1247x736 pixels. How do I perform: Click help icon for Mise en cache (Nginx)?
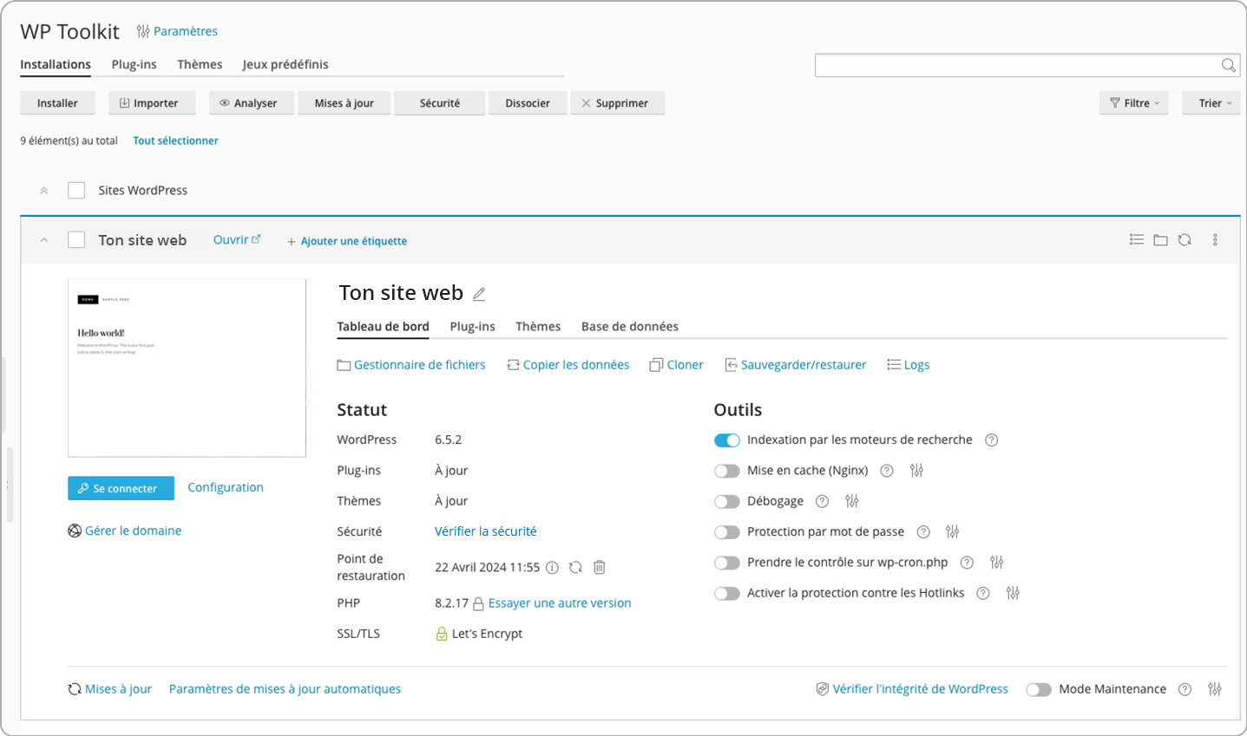(x=887, y=471)
